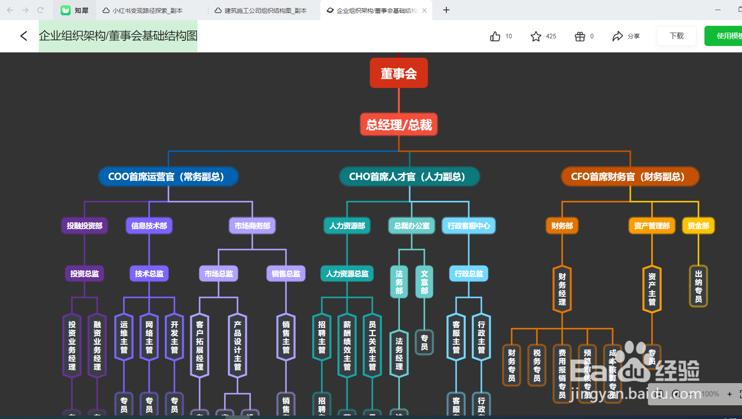Select the 信息技术部 node

149,225
